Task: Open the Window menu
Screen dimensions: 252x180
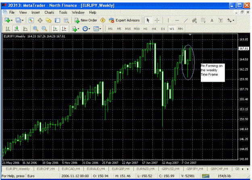Action: (x=78, y=12)
